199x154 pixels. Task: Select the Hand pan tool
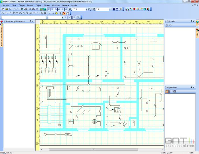coord(68,13)
